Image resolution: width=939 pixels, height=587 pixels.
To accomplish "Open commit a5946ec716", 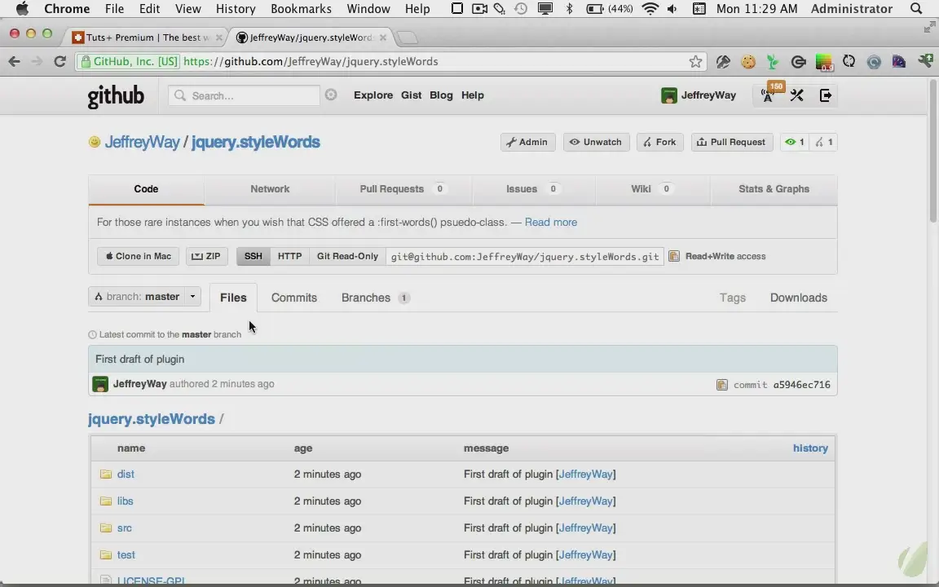I will [x=801, y=385].
